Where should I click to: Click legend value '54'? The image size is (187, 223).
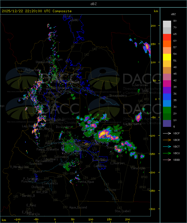click(175, 54)
